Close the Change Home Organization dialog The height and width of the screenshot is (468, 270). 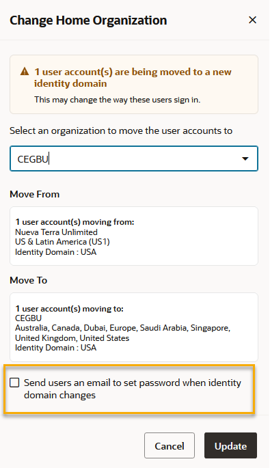pyautogui.click(x=252, y=20)
